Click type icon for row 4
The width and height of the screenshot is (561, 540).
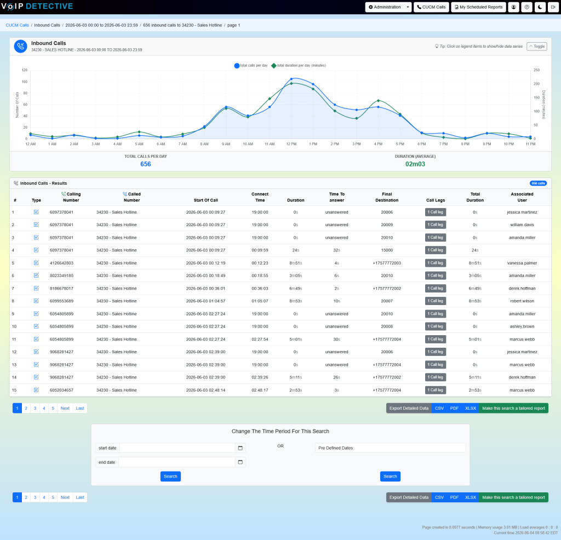coord(36,250)
